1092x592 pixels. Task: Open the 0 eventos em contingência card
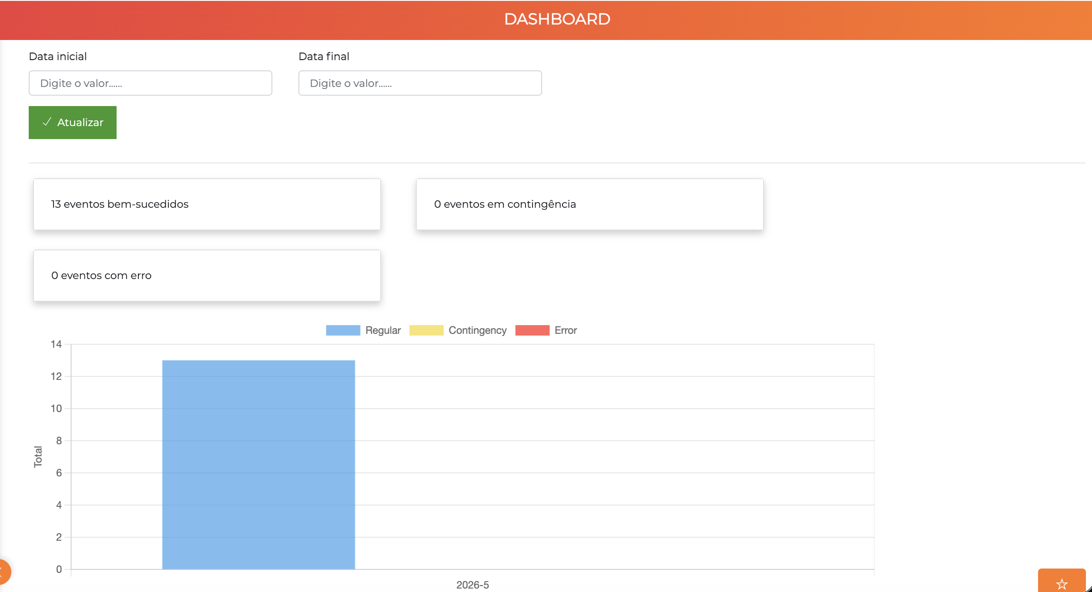[x=590, y=204]
